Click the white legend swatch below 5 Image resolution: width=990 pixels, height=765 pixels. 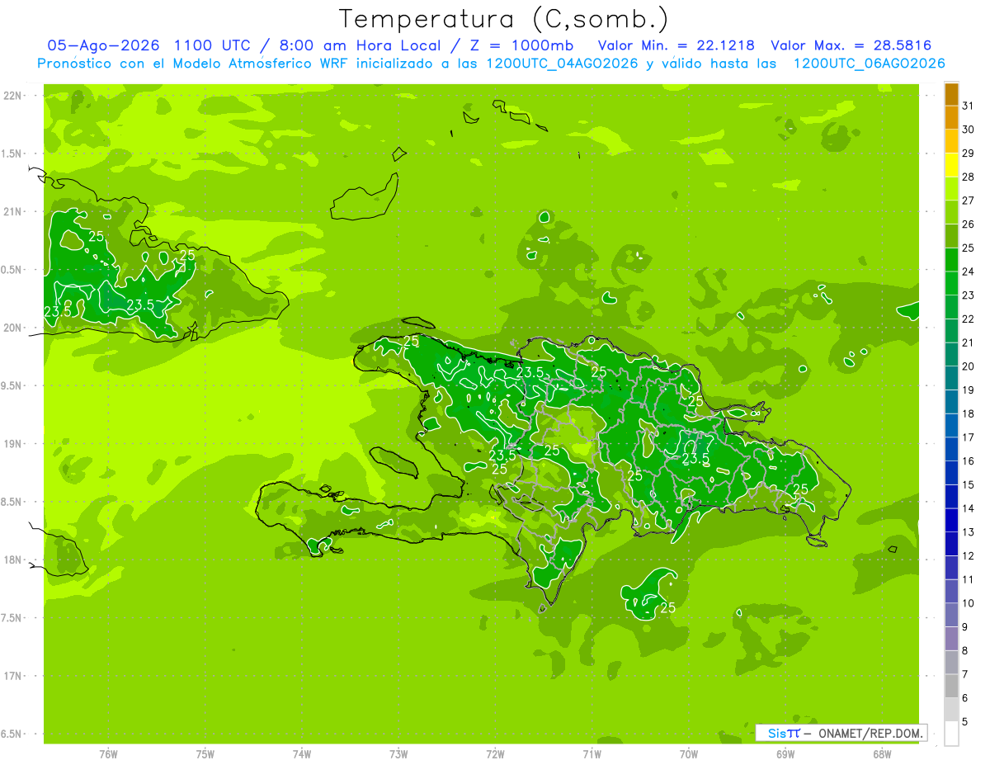click(x=951, y=733)
